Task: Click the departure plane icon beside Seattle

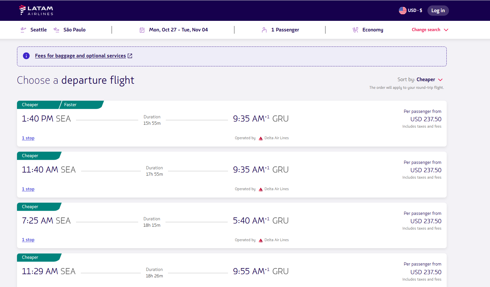Action: (23, 30)
